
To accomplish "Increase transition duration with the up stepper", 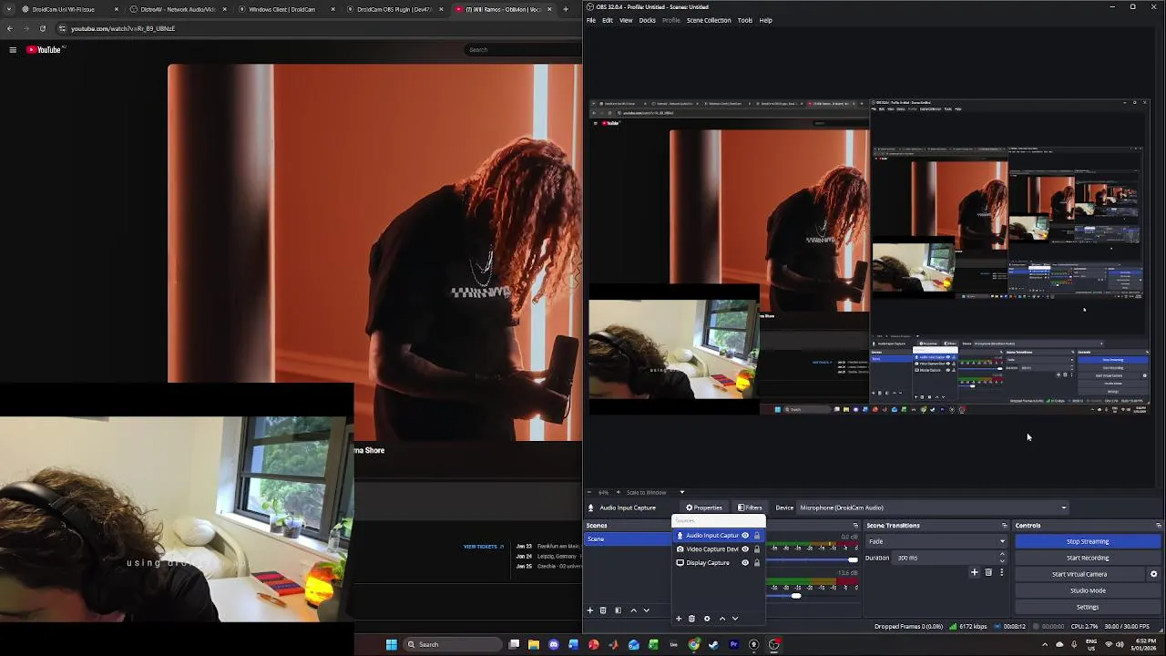I will 1002,555.
